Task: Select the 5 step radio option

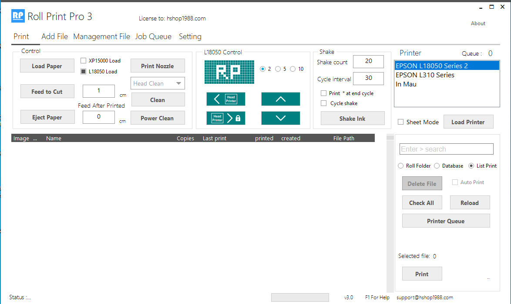Action: coord(278,69)
